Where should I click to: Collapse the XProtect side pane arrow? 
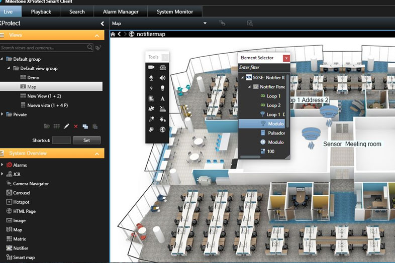point(103,24)
